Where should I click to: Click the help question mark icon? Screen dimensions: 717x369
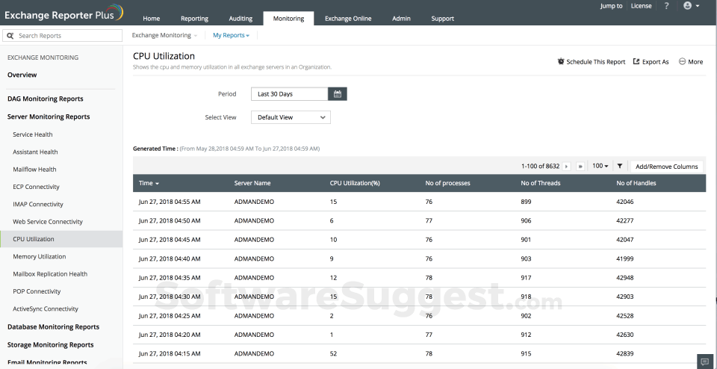click(666, 6)
